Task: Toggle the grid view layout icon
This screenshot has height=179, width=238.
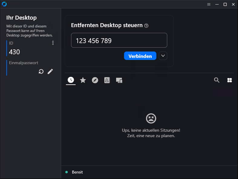Action: 230,80
